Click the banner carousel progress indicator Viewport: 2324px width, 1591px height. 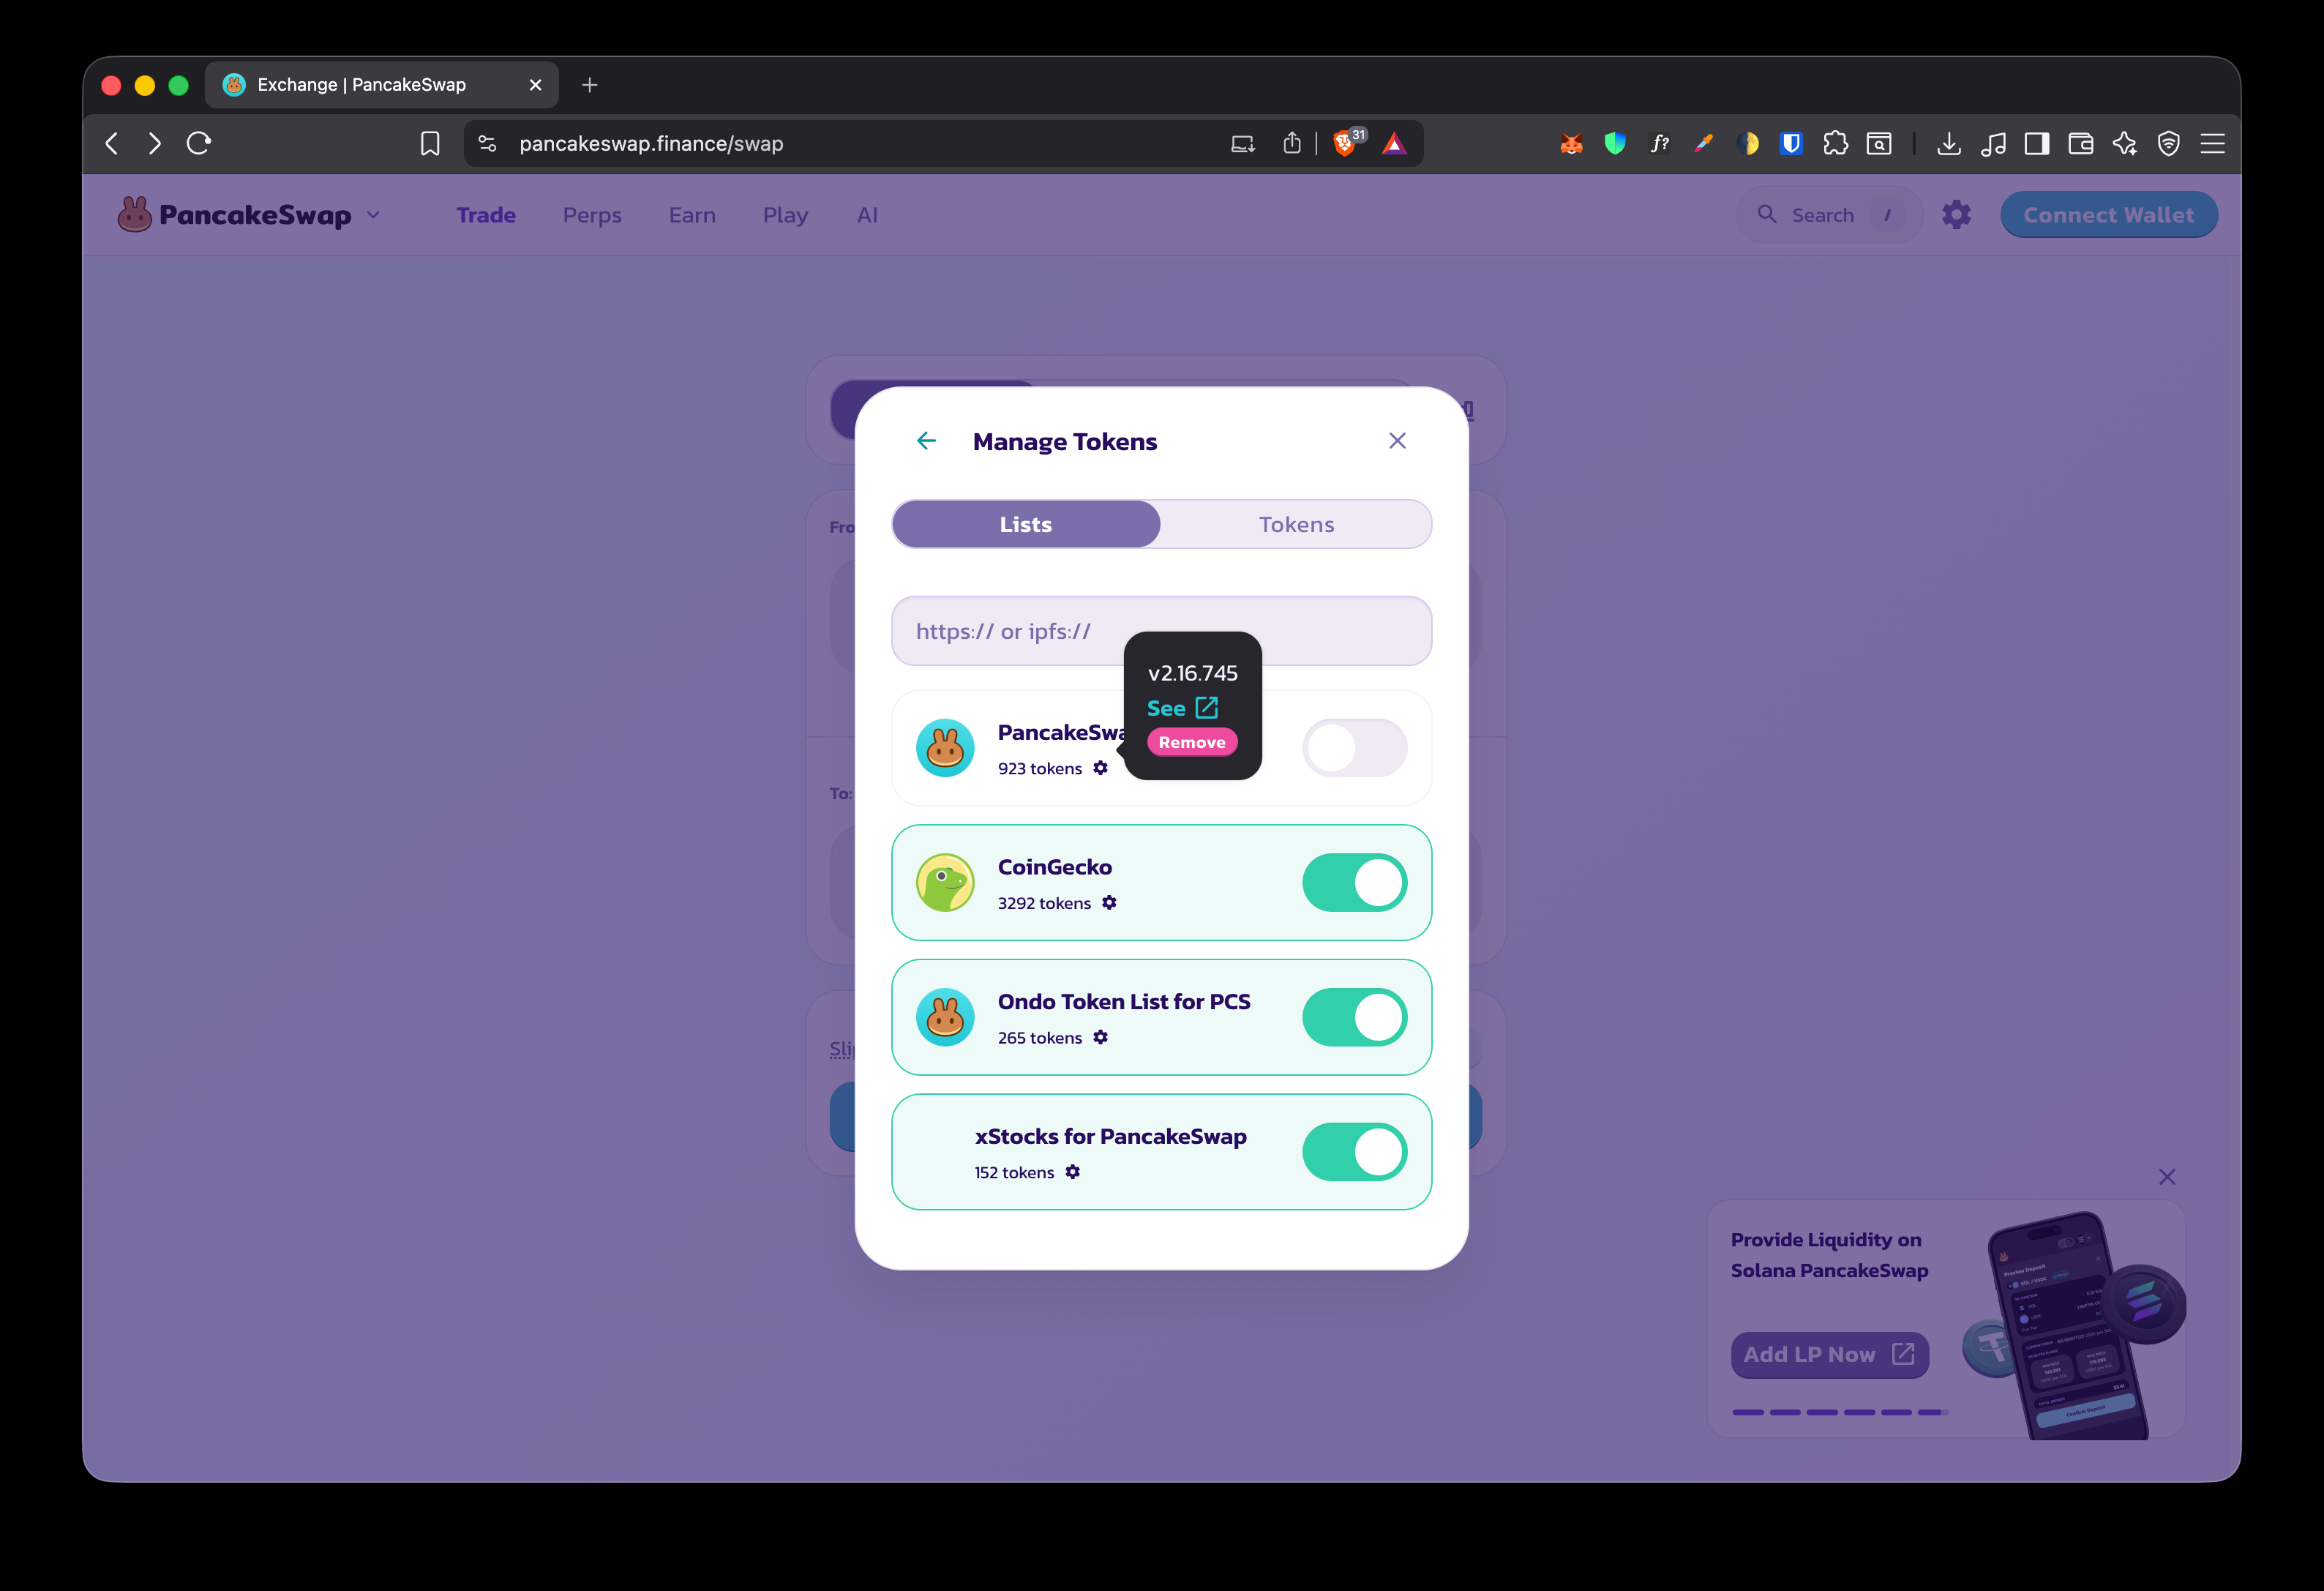coord(1840,1412)
